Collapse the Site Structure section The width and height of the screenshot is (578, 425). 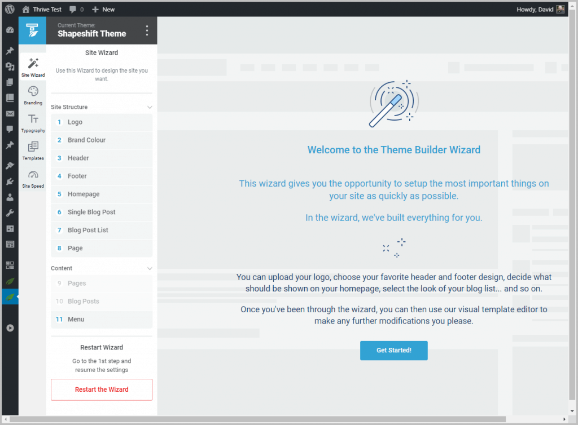150,107
